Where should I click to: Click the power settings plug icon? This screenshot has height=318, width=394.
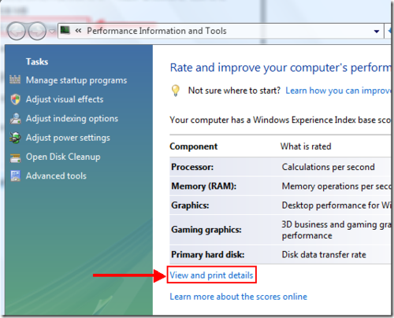coord(15,138)
